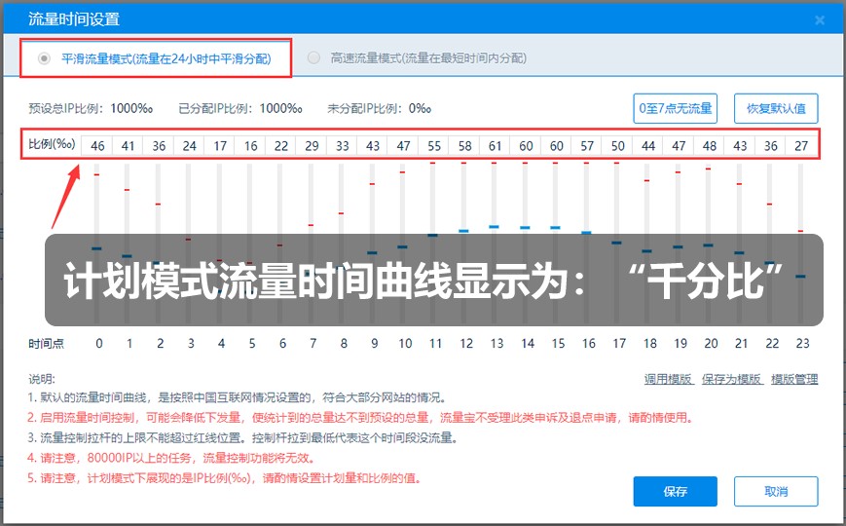This screenshot has width=846, height=526.
Task: Click the 比例(‰) row label
Action: coord(52,144)
